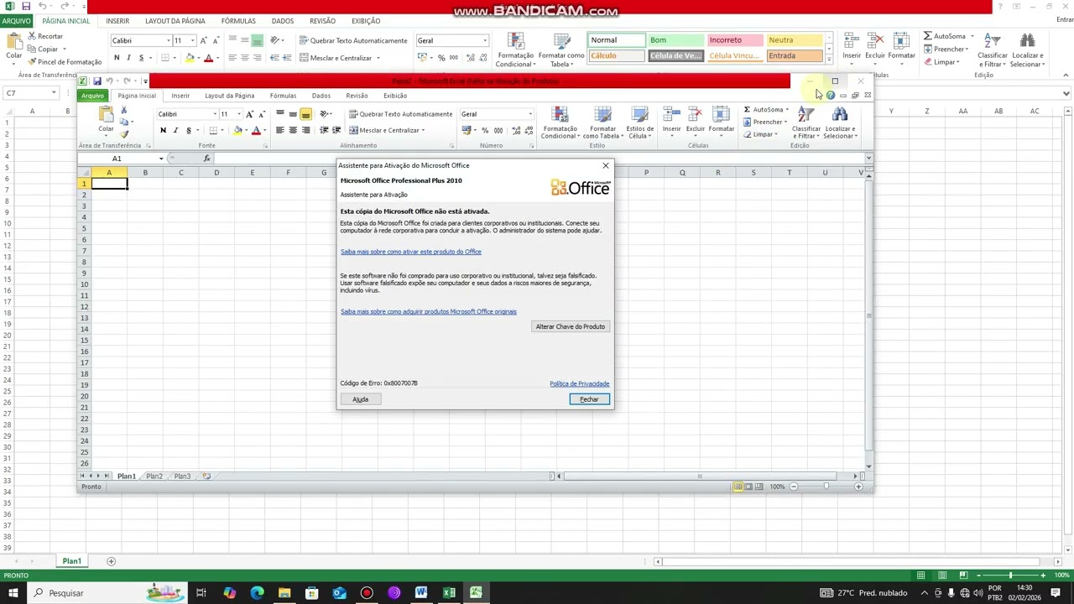The image size is (1074, 604).
Task: Click zoom slider in front window status bar
Action: click(x=826, y=487)
